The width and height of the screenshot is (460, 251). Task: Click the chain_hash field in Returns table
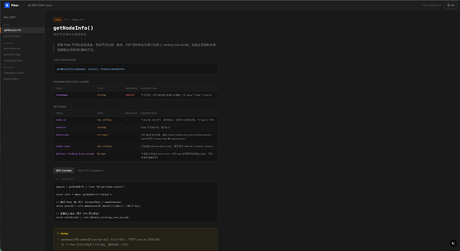pos(63,146)
